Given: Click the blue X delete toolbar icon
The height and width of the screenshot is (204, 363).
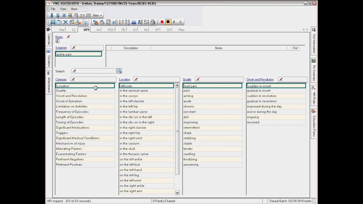Looking at the screenshot, I should coord(66,22).
